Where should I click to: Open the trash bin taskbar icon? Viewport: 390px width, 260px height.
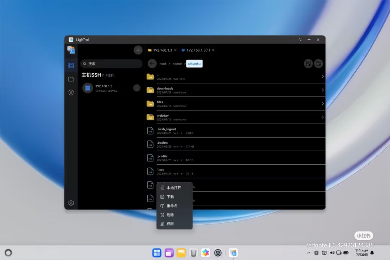pyautogui.click(x=193, y=253)
